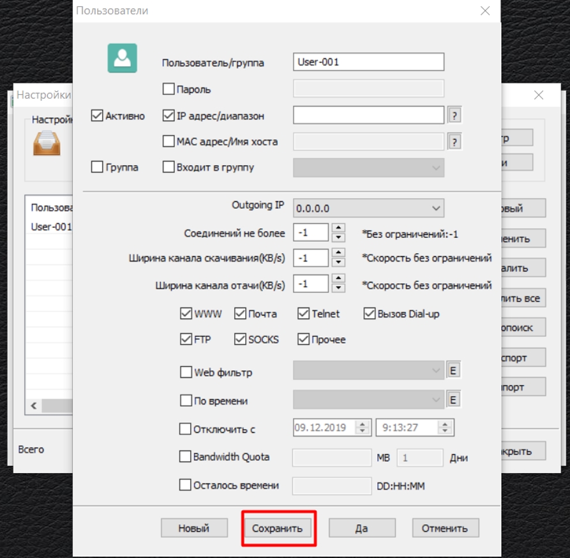Uncheck the Активно checkbox
Screen dimensions: 570x558
(x=96, y=115)
